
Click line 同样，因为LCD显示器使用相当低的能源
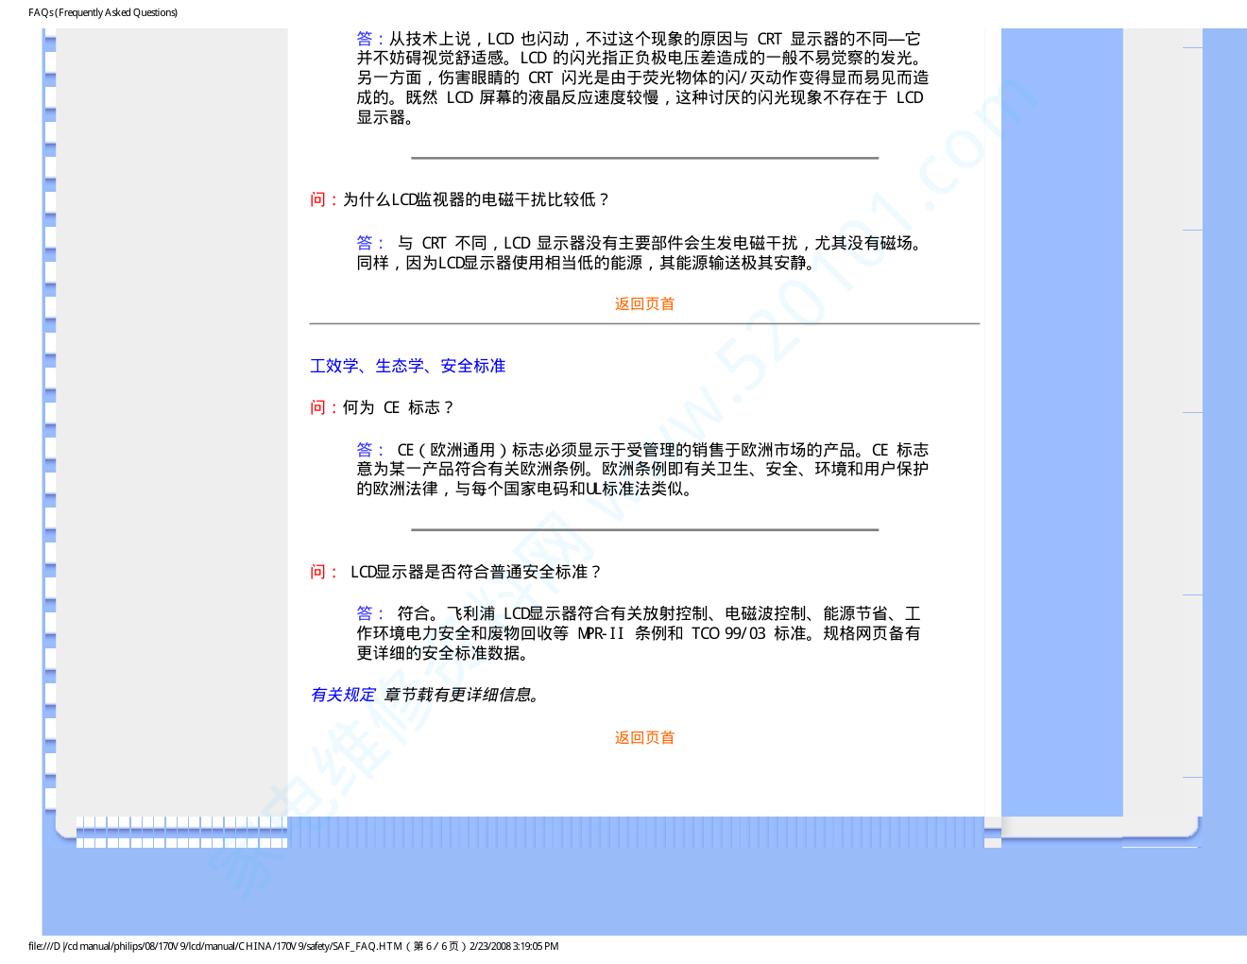click(589, 263)
